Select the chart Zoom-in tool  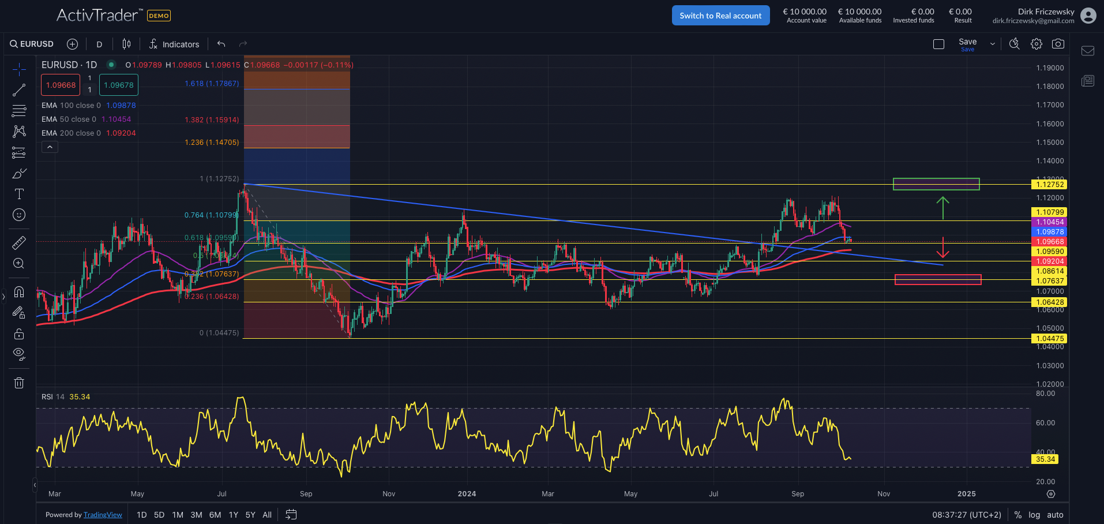(19, 263)
